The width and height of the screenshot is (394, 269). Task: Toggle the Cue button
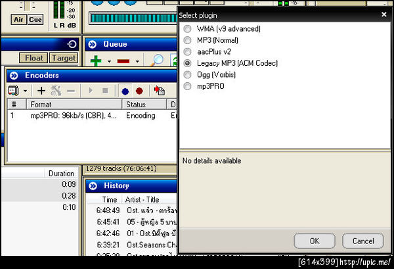[x=35, y=20]
